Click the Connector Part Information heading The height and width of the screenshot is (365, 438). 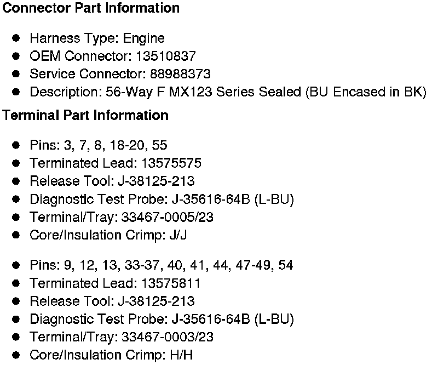click(x=91, y=8)
